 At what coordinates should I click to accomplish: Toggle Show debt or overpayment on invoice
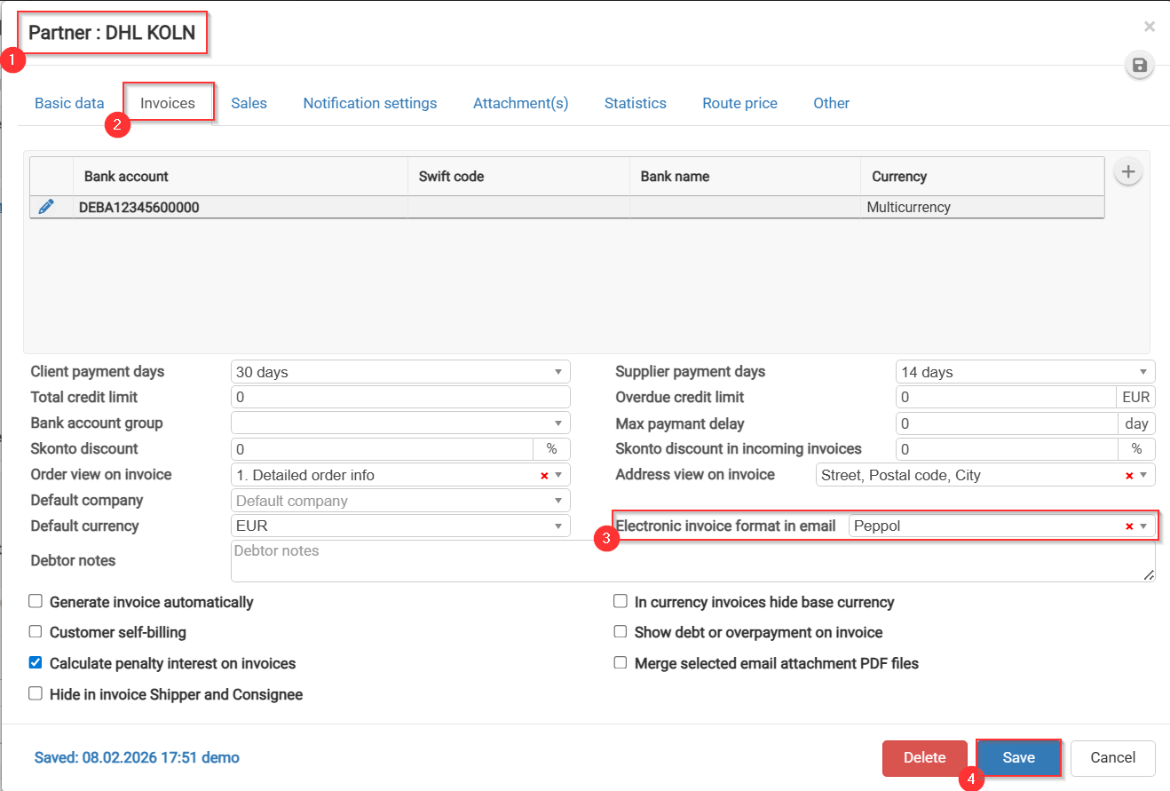621,632
